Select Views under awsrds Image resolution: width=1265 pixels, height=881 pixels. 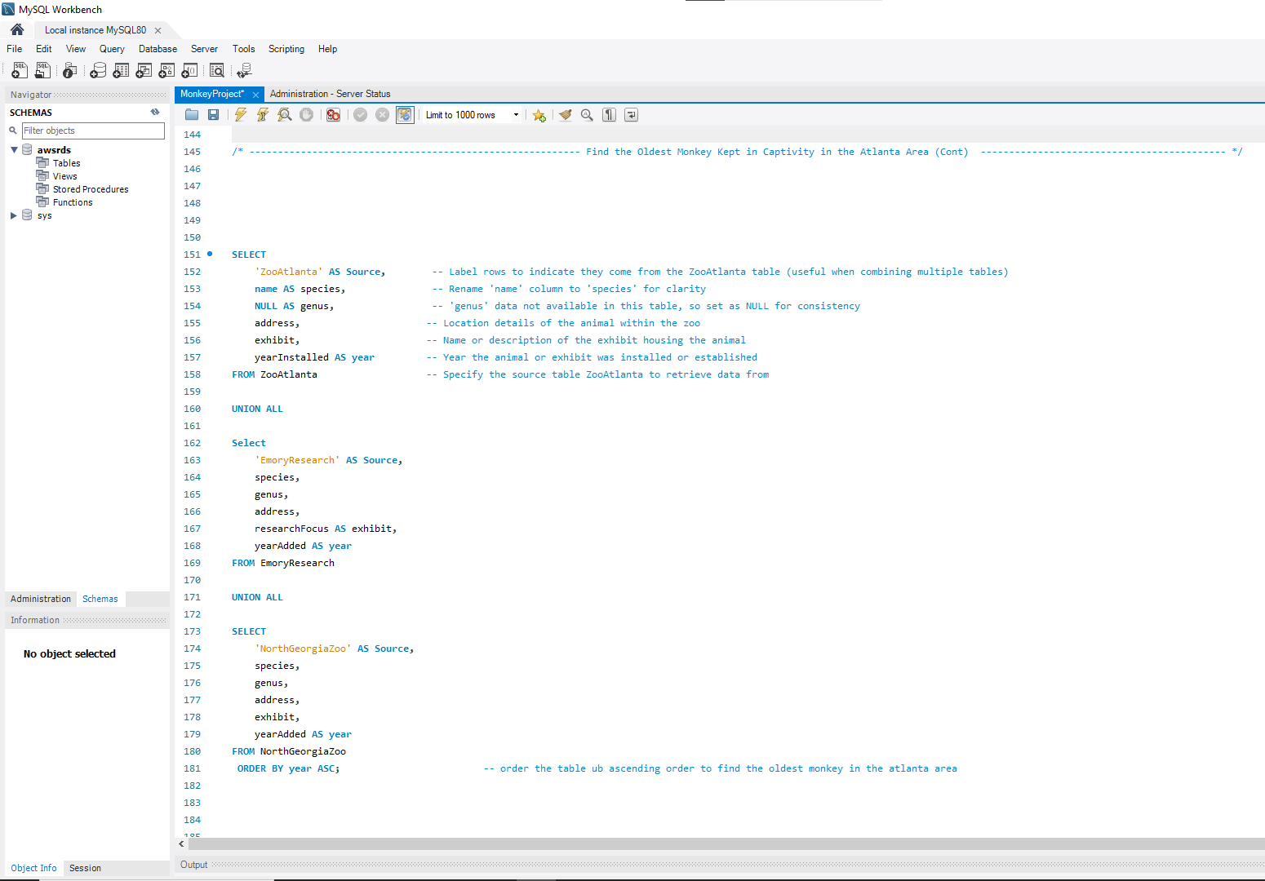point(64,176)
